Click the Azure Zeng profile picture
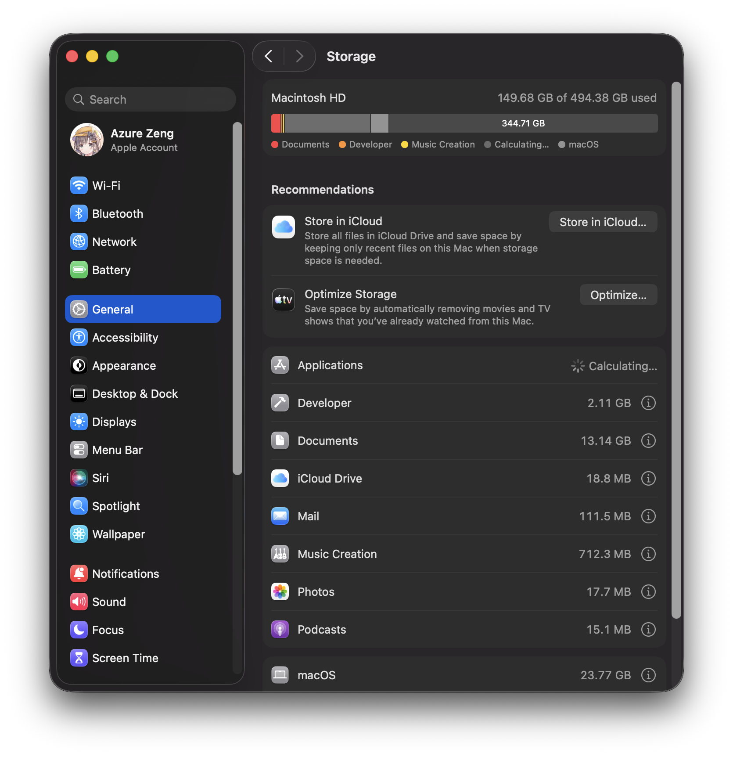Image resolution: width=733 pixels, height=757 pixels. [x=86, y=140]
